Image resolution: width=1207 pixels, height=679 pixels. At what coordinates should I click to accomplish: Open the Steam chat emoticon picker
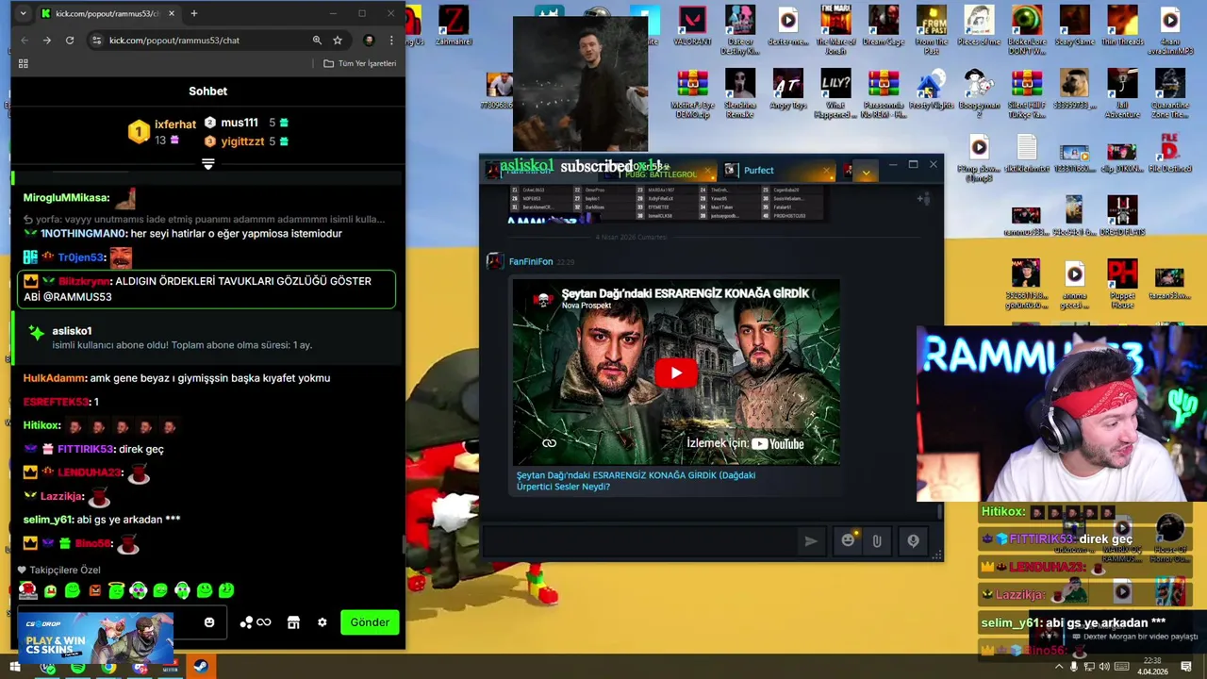point(848,540)
